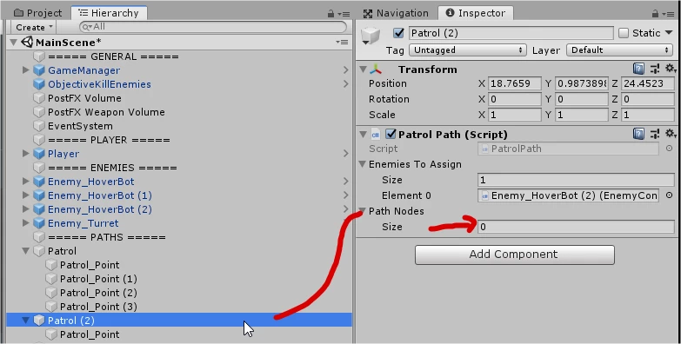This screenshot has width=681, height=344.
Task: Open the Patrol Path preset icon
Action: pos(655,134)
